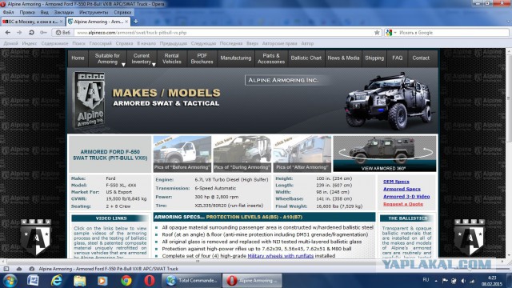
Task: Open the View Armored 360° viewer
Action: pos(385,154)
